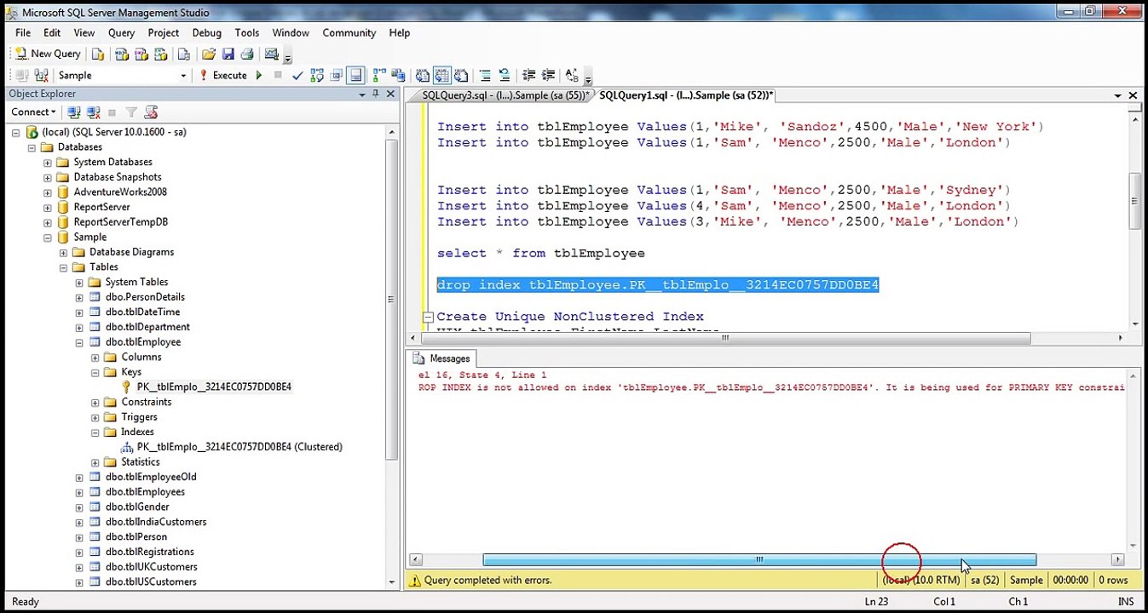This screenshot has height=613, width=1148.
Task: Comment out the selected lines
Action: click(485, 76)
